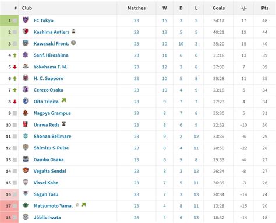Click the FC Tokyo club crest

(x=26, y=20)
